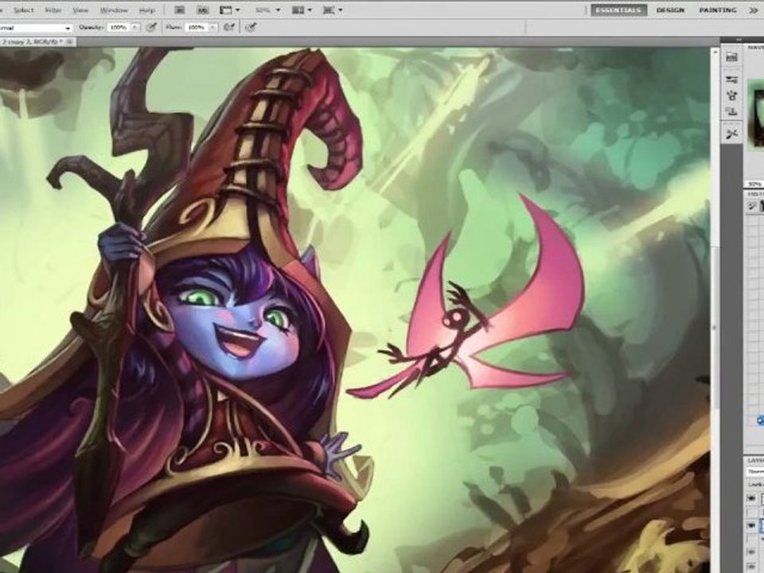Viewport: 764px width, 573px height.
Task: Toggle bottom eye icon in Layers panel
Action: pyautogui.click(x=751, y=565)
